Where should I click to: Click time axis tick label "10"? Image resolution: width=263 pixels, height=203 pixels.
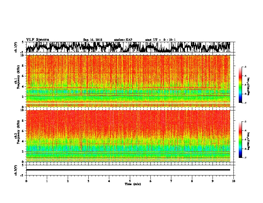pyautogui.click(x=233, y=181)
